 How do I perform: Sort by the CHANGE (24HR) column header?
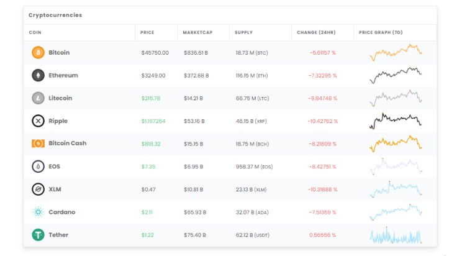click(x=316, y=32)
